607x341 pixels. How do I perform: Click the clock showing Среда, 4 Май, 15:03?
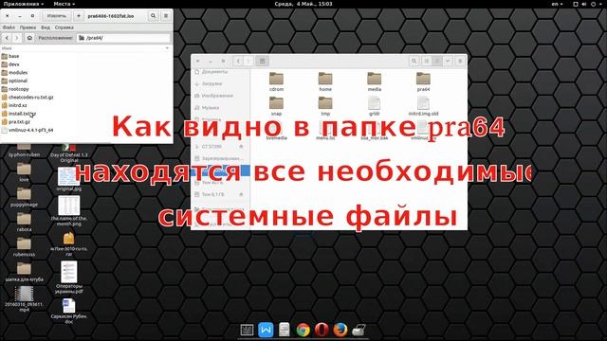(x=303, y=4)
